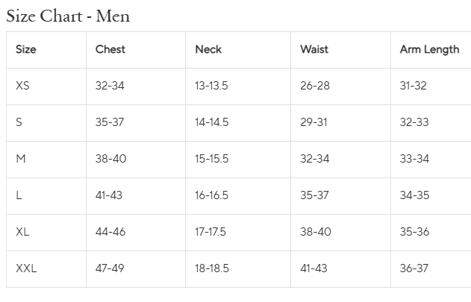
Task: Select arm length value 34-35
Action: (414, 195)
